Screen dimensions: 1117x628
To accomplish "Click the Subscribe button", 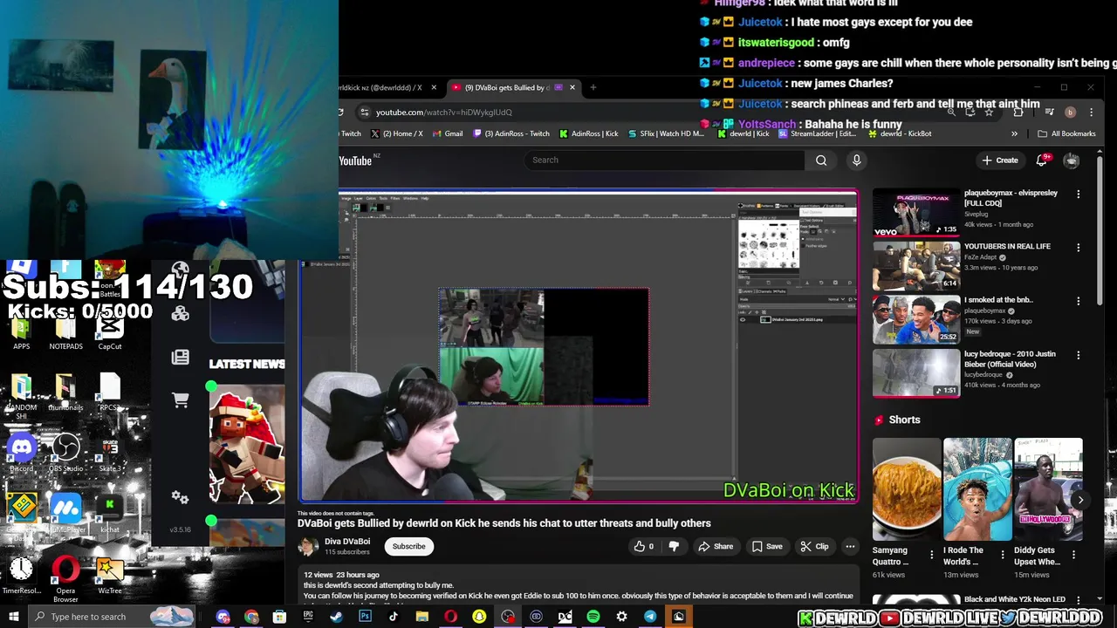I will 408,546.
